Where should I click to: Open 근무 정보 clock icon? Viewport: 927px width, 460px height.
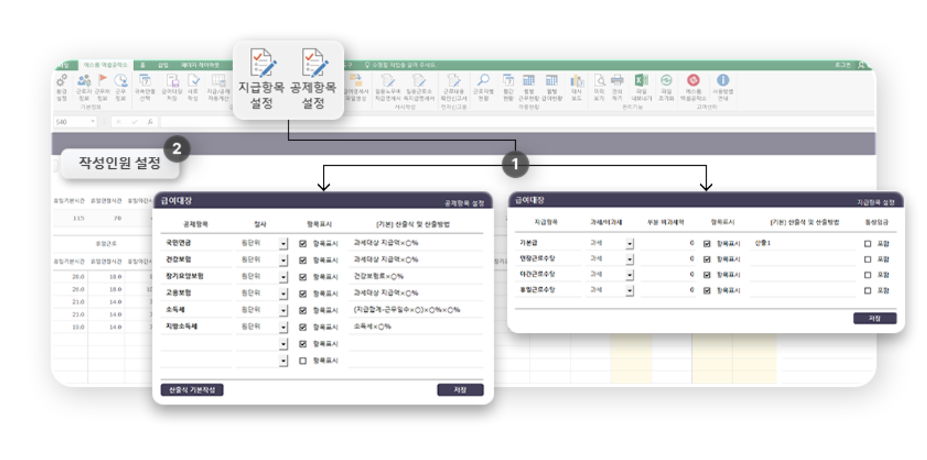(120, 81)
